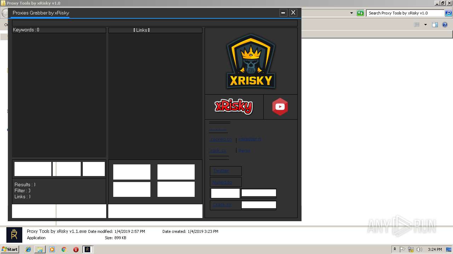Click the search magnifier icon in Explorer
The image size is (453, 254).
(448, 13)
